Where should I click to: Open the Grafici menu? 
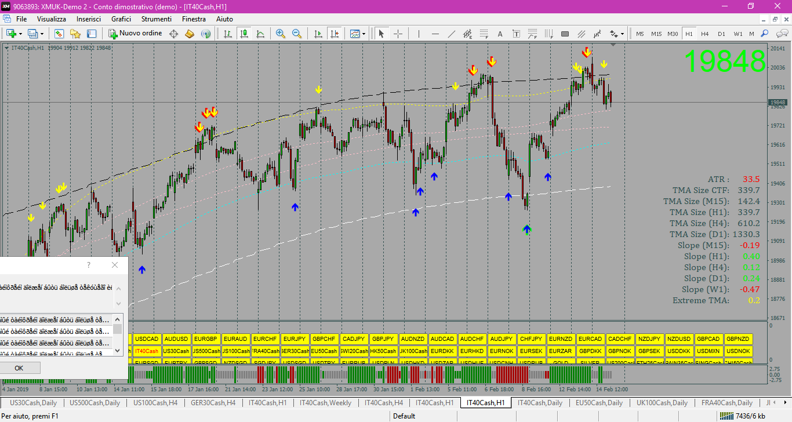point(121,19)
